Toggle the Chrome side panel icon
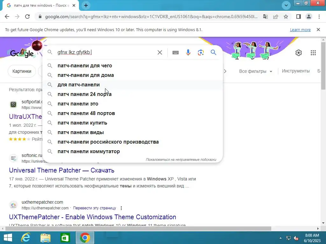Image resolution: width=326 pixels, height=244 pixels. click(x=299, y=17)
